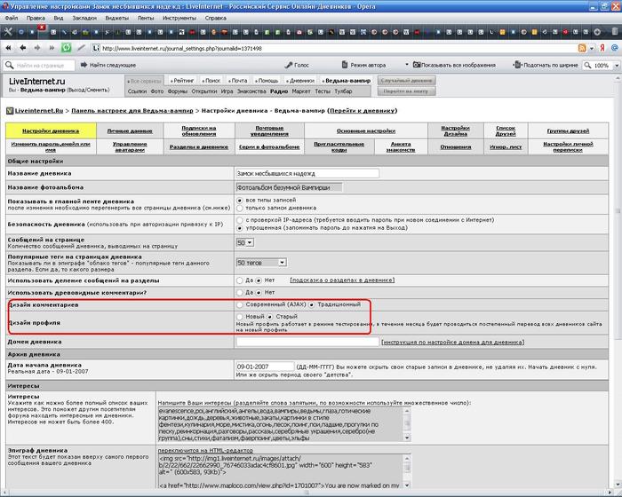The image size is (622, 497).
Task: Open Сообщений на странице 50 dropdown
Action: 244,242
